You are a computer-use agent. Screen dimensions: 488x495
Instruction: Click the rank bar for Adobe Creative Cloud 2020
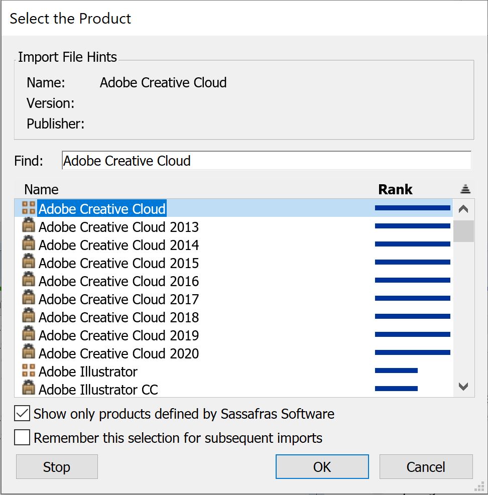(x=413, y=352)
